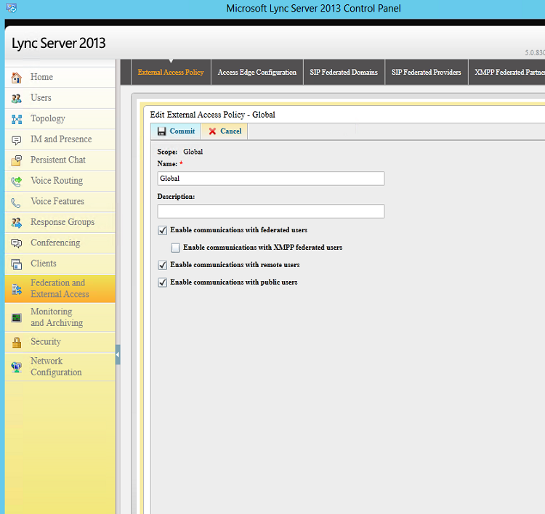Cancel editing the policy

(225, 131)
